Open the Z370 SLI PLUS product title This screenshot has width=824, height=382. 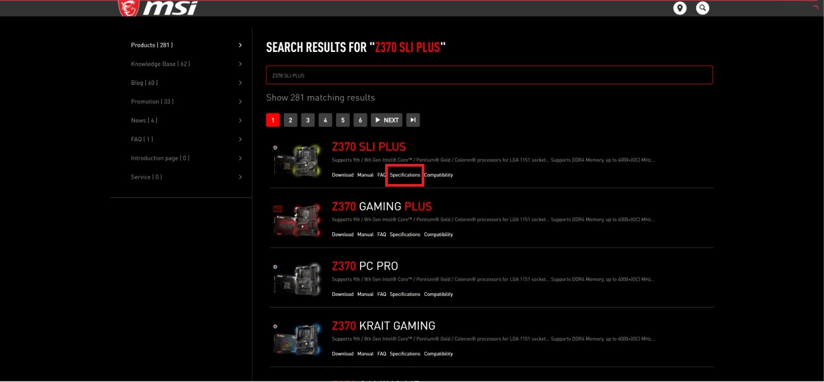pyautogui.click(x=369, y=147)
